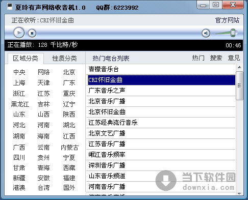Viewport: 248px width, 200px height.
Task: Select the 新疆 region
Action: [x=19, y=178]
